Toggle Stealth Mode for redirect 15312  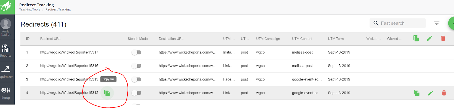[x=136, y=93]
